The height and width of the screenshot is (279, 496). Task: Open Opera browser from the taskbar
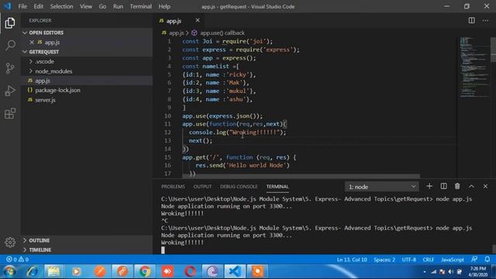coord(190,271)
